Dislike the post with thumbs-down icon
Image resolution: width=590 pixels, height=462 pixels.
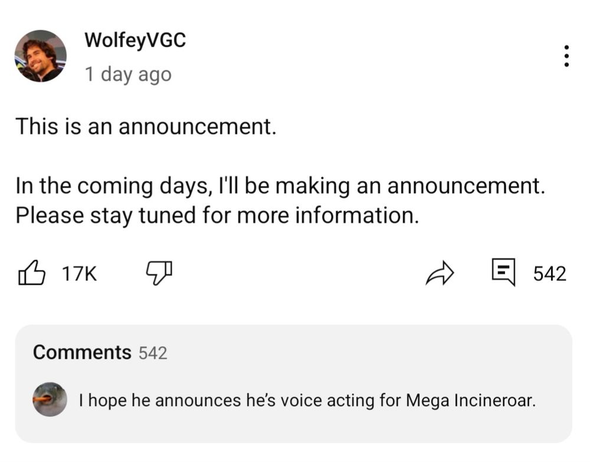tap(159, 273)
